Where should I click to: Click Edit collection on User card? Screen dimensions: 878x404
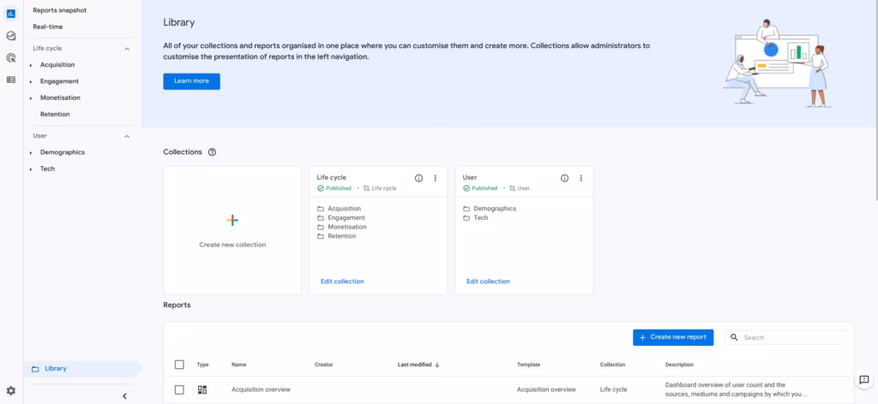coord(488,282)
